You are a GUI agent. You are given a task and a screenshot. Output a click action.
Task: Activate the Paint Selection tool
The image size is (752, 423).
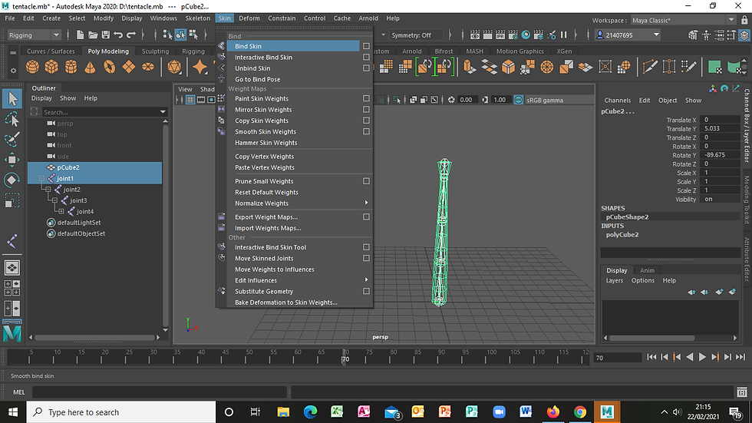pyautogui.click(x=12, y=139)
